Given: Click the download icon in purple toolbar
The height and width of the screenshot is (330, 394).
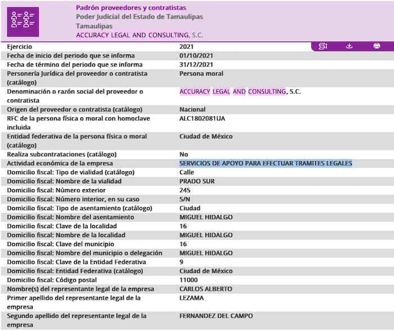Looking at the screenshot, I should tap(349, 46).
